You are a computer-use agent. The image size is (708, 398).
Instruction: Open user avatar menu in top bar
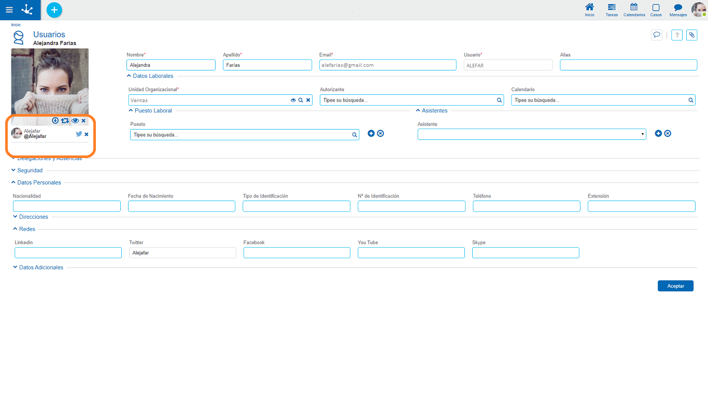pos(699,9)
